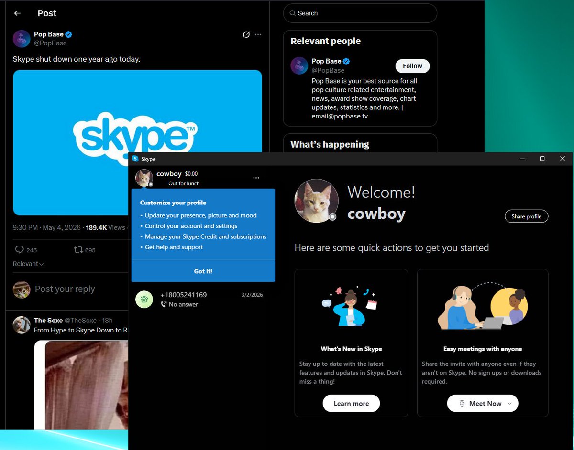Open the +18005241169 call entry
Image resolution: width=574 pixels, height=450 pixels.
pos(199,300)
